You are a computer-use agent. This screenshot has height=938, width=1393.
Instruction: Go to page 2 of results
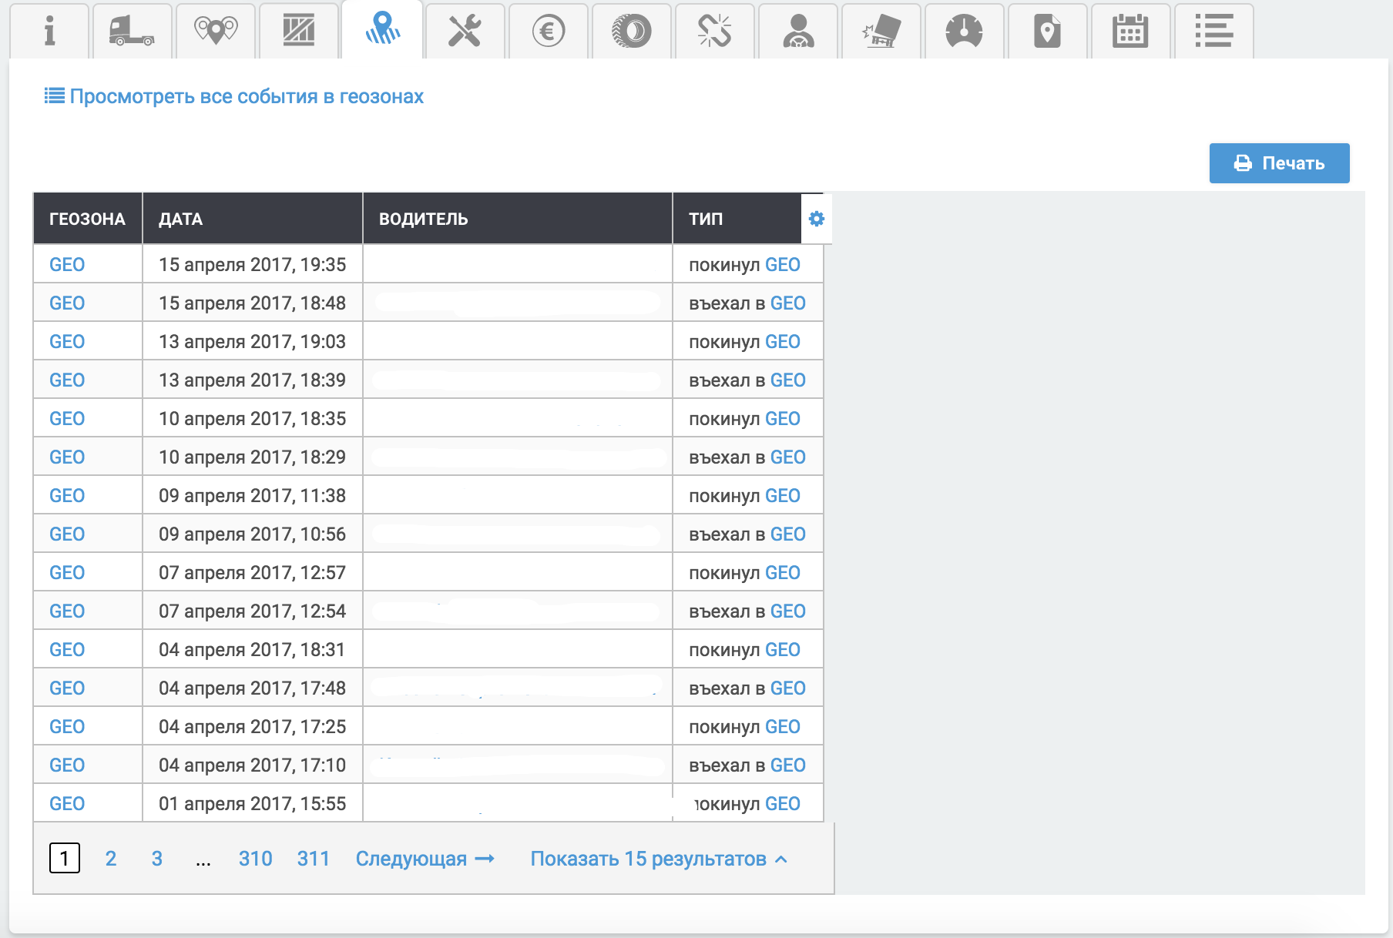[x=111, y=859]
